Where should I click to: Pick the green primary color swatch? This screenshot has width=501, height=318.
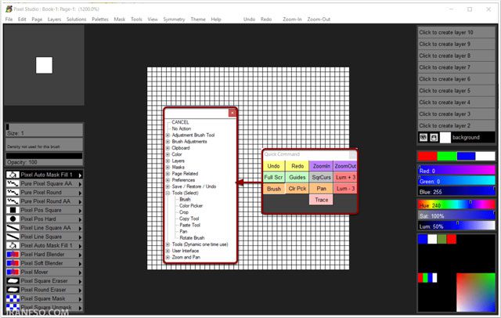(x=447, y=157)
